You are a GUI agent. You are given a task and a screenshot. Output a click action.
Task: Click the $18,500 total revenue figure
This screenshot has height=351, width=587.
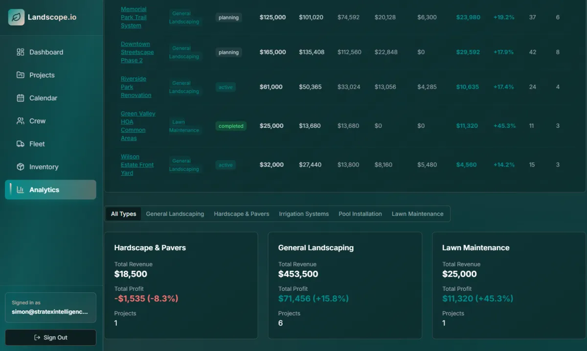[131, 274]
